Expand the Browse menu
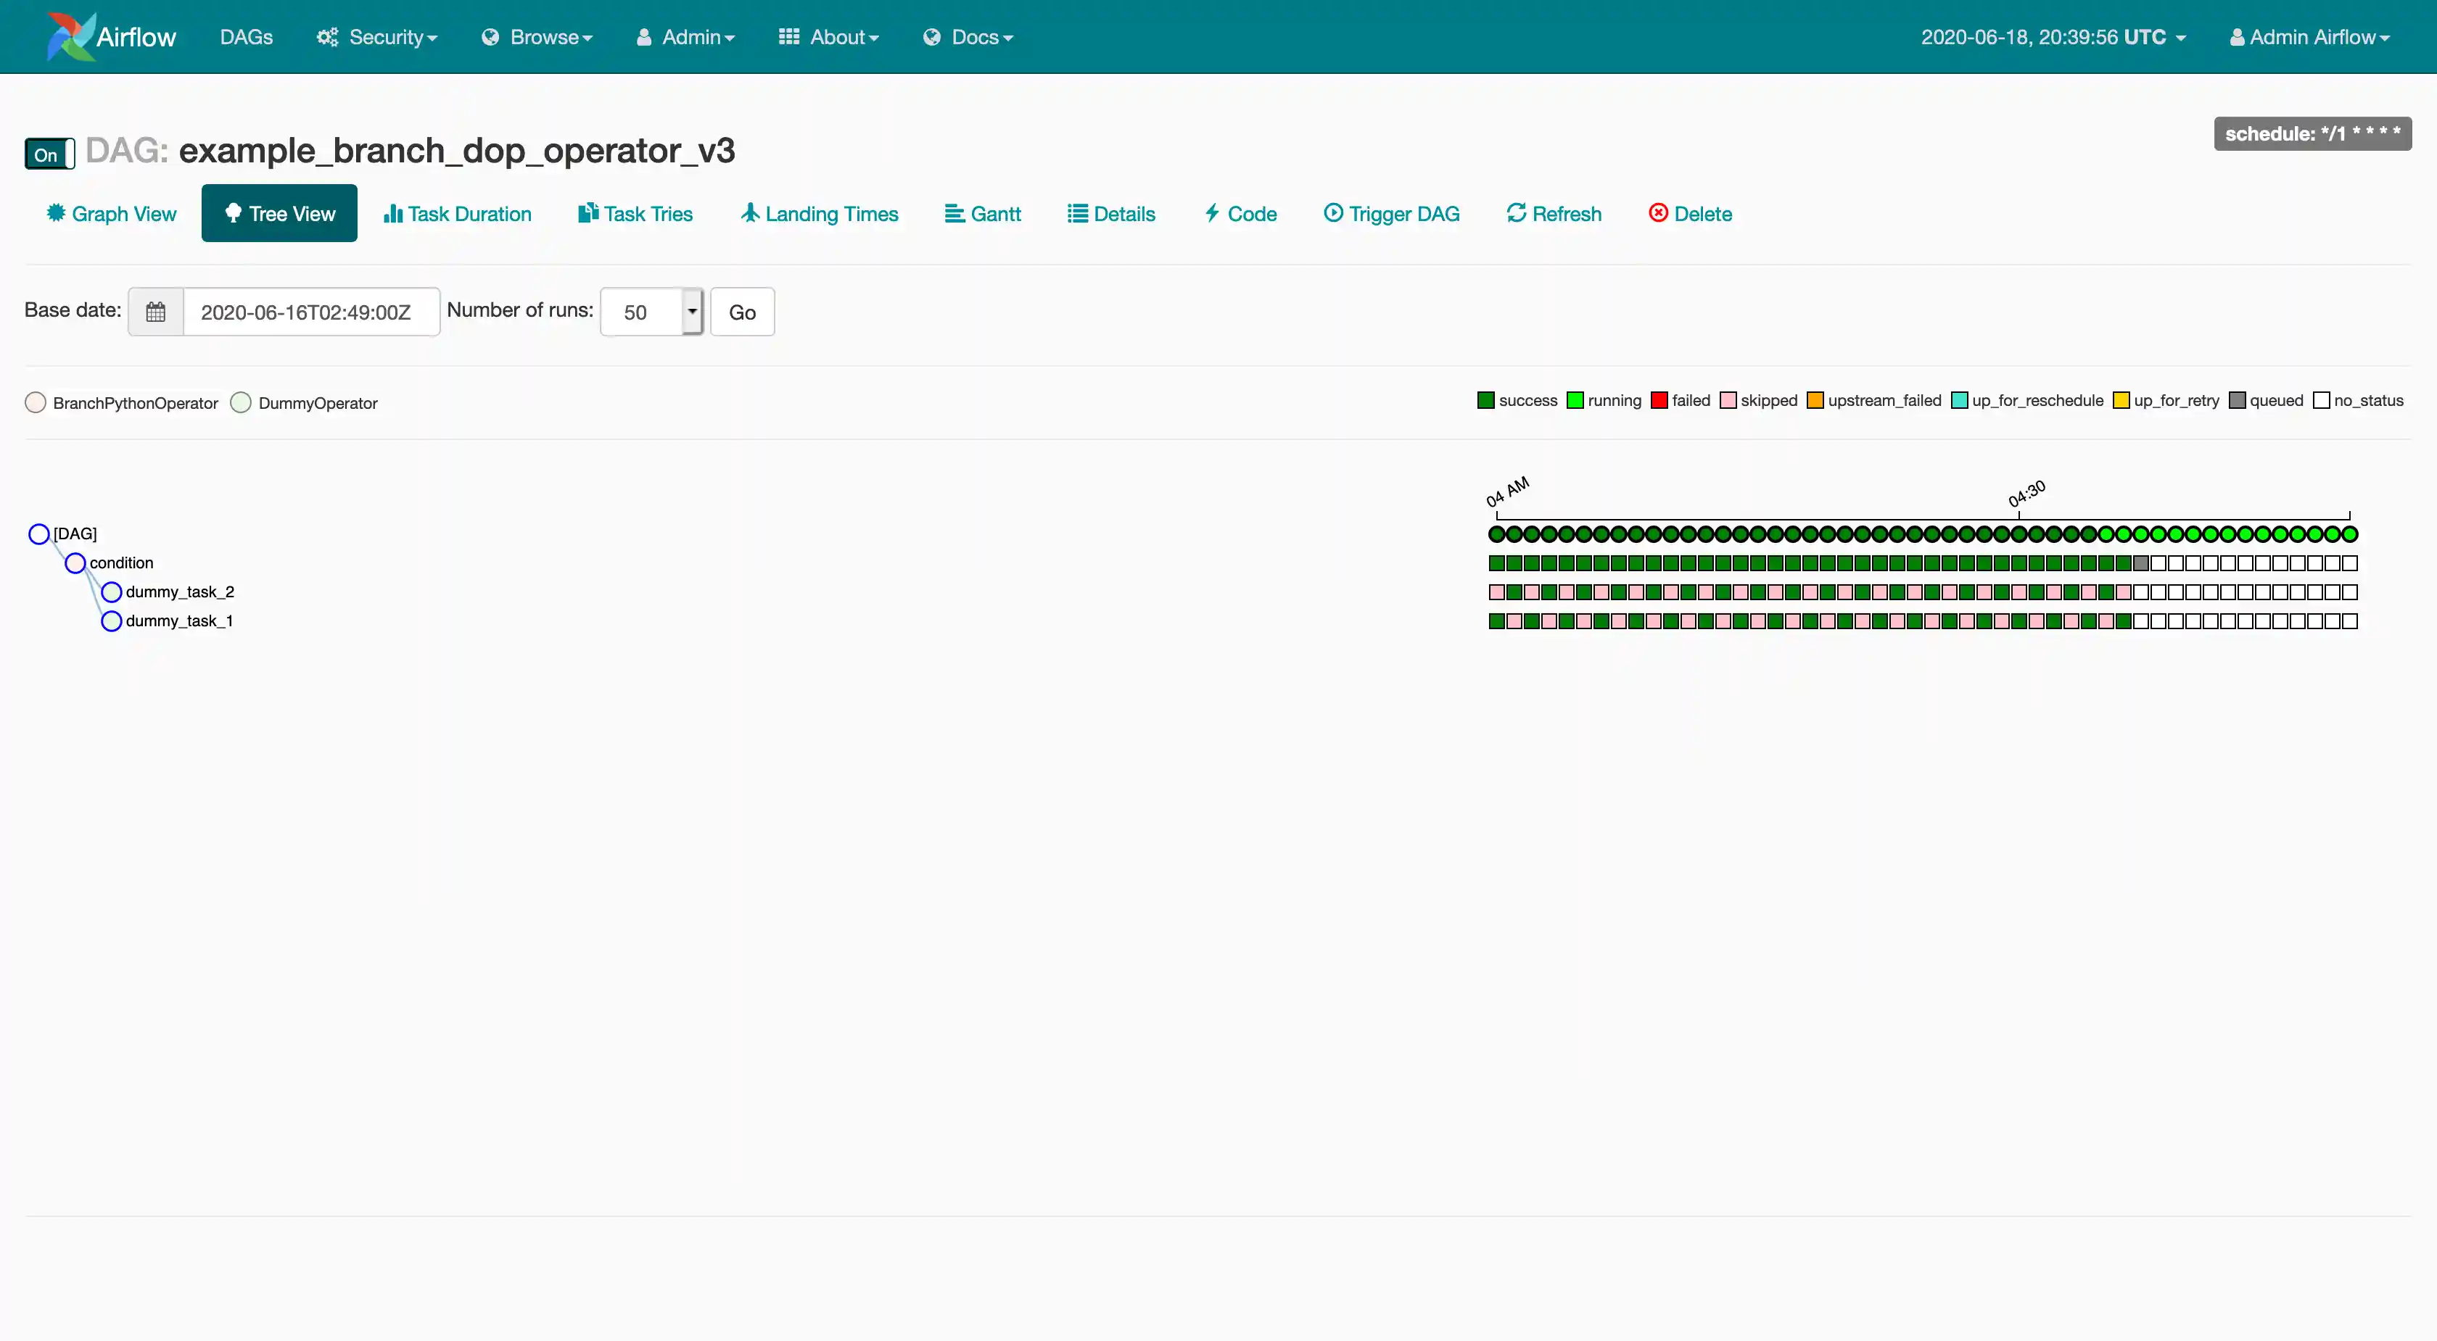Viewport: 2437px width, 1341px height. [x=537, y=37]
